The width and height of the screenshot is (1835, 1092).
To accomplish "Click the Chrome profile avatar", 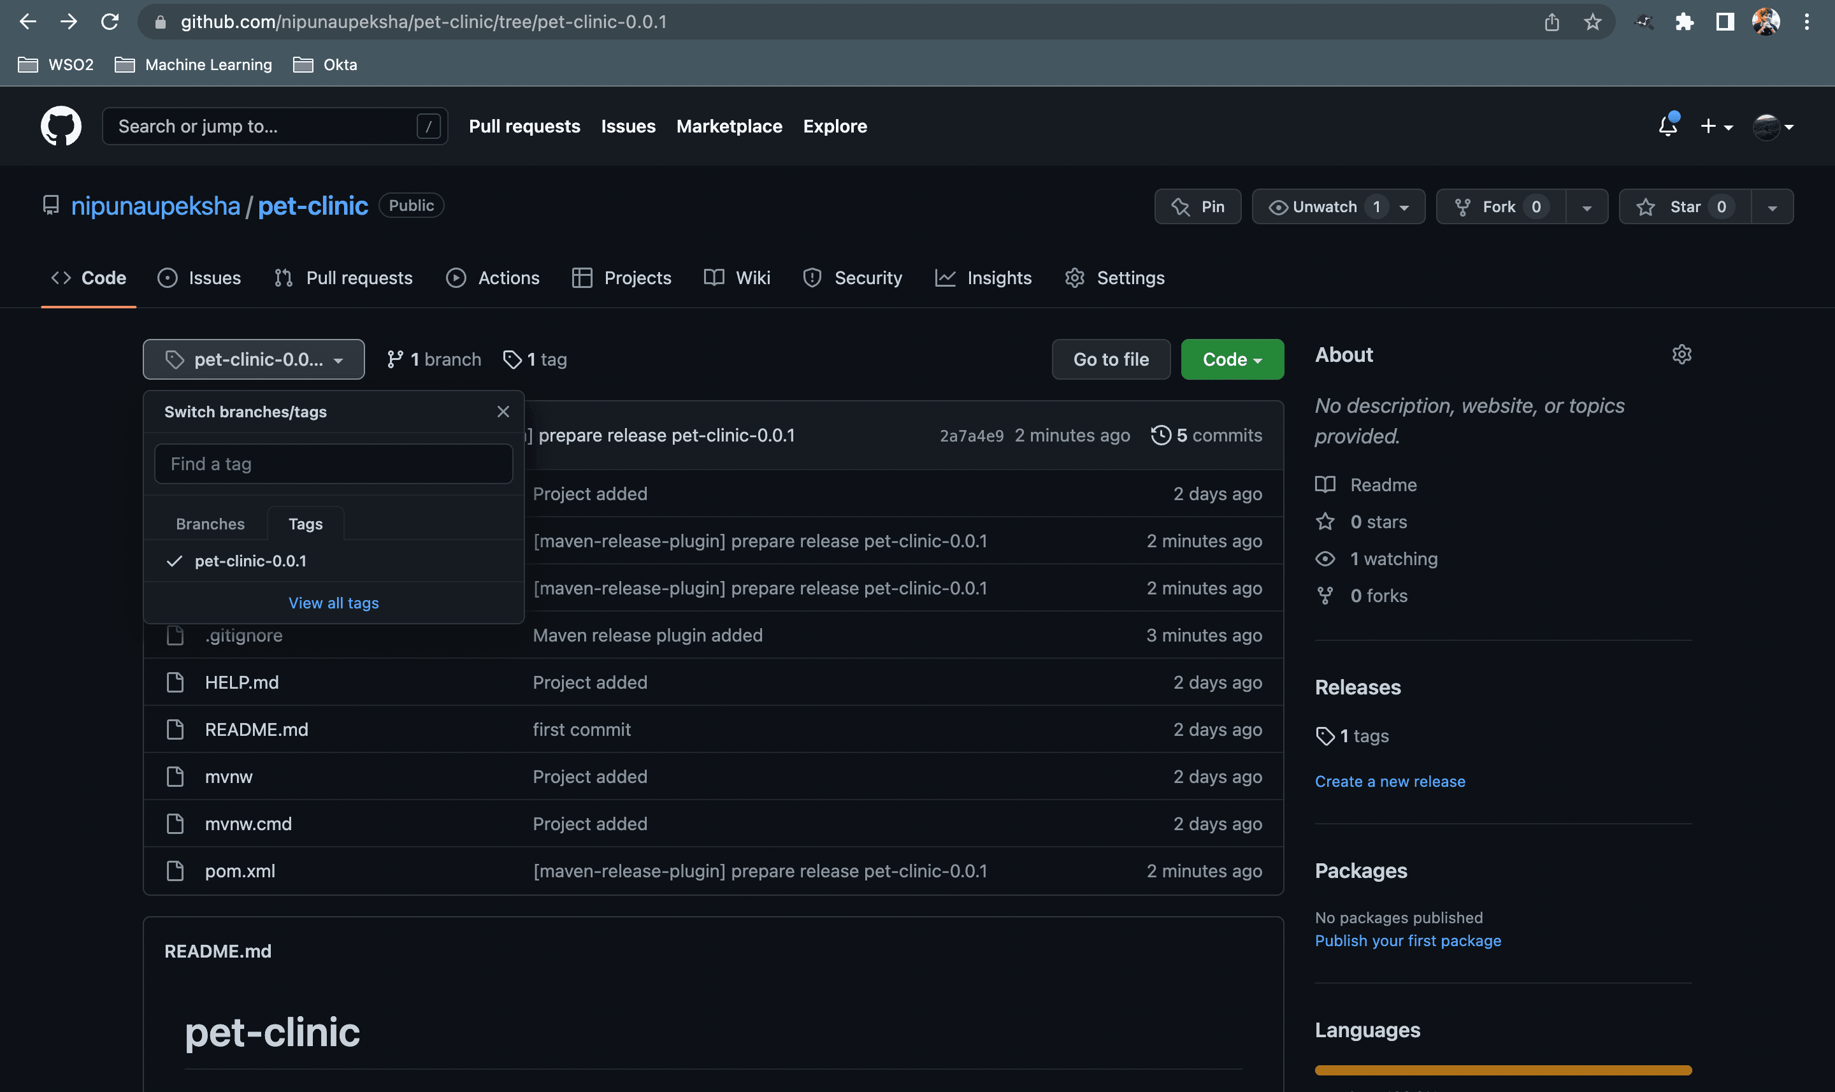I will tap(1766, 22).
